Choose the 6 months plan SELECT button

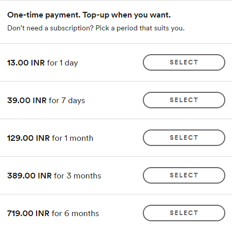click(184, 213)
